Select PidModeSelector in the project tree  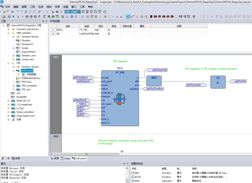coord(31,78)
